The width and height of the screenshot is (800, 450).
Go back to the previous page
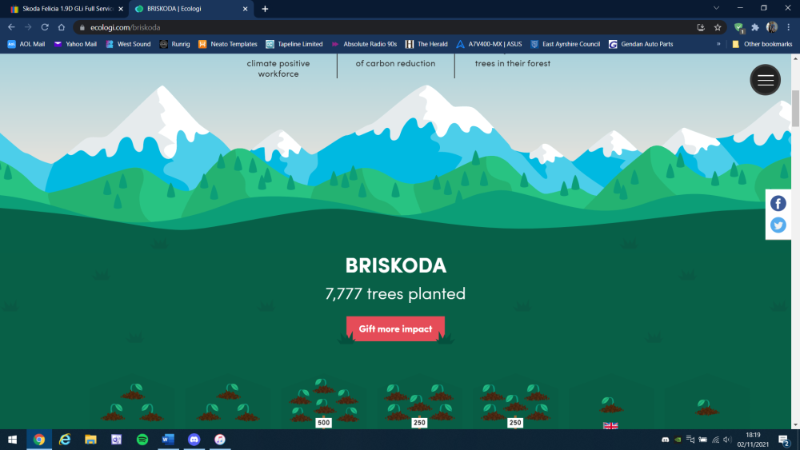point(11,27)
